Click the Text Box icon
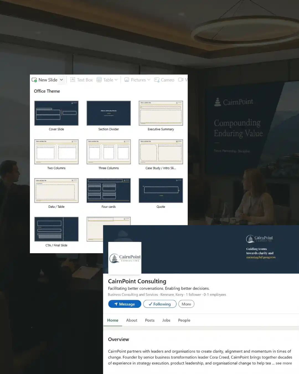 tap(73, 80)
